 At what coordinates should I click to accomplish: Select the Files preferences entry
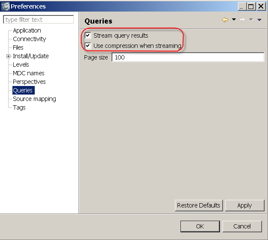tap(18, 47)
